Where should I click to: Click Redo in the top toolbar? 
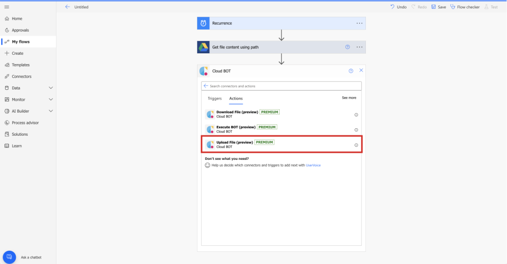(419, 7)
